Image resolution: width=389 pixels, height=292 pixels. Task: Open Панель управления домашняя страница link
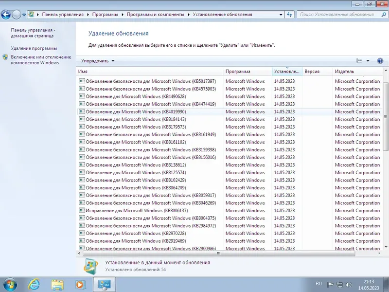click(x=33, y=33)
